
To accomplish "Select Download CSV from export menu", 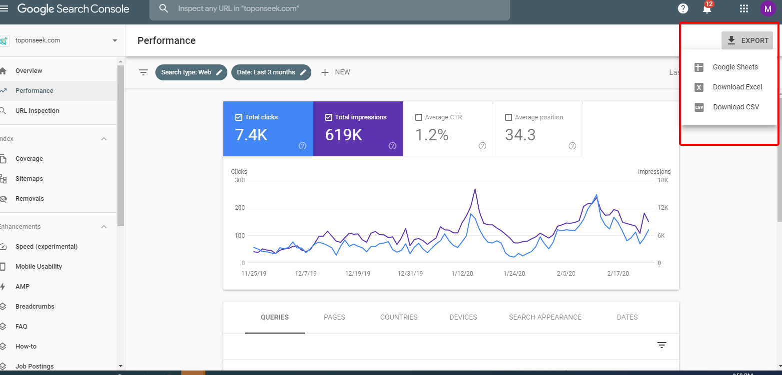I will tap(736, 107).
